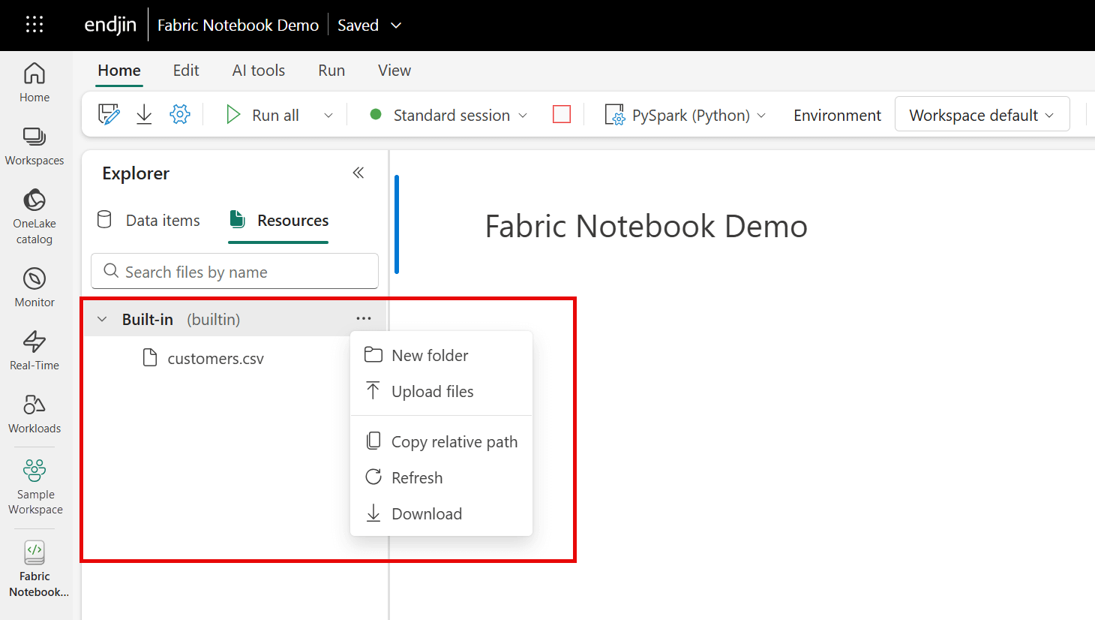Click the search magnifier icon
This screenshot has height=620, width=1095.
tap(111, 271)
